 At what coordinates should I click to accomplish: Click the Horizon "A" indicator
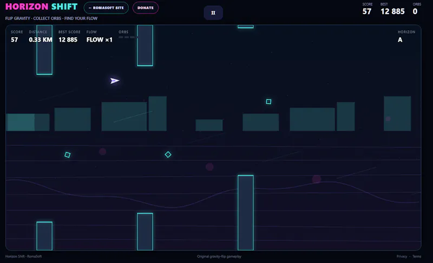(400, 39)
